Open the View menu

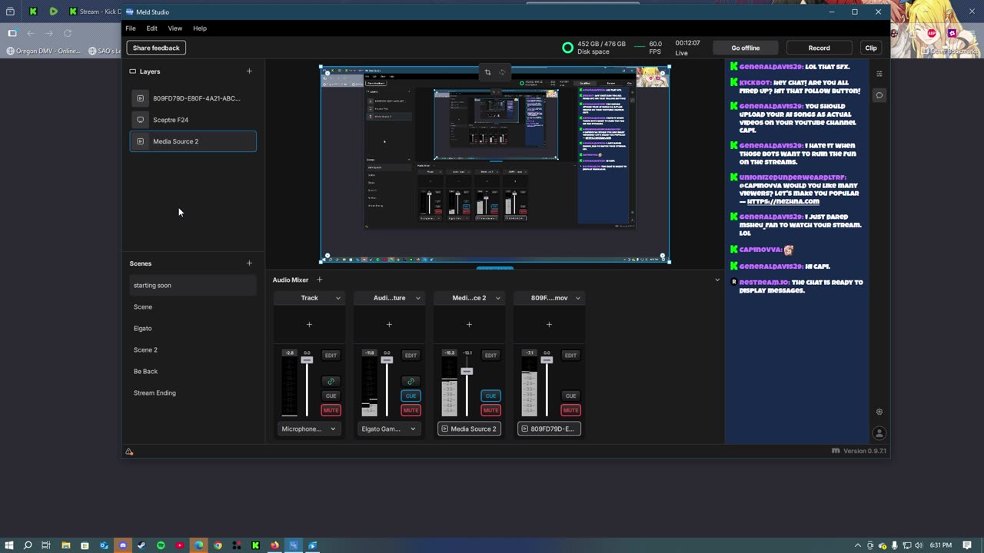pyautogui.click(x=175, y=28)
